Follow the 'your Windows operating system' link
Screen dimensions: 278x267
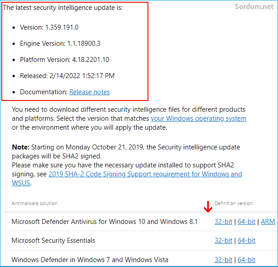click(198, 118)
